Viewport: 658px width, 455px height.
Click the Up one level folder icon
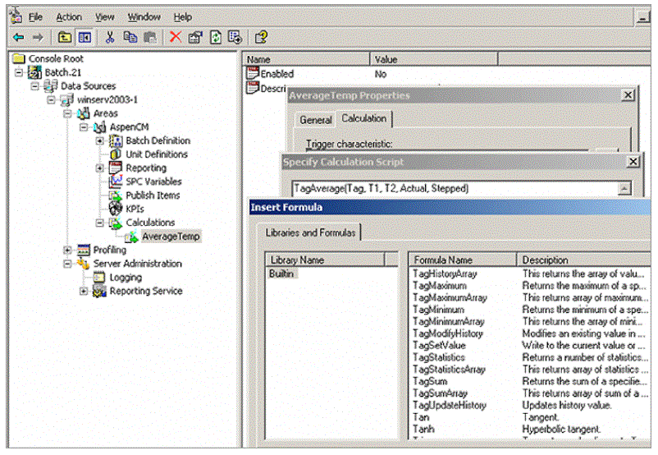65,38
